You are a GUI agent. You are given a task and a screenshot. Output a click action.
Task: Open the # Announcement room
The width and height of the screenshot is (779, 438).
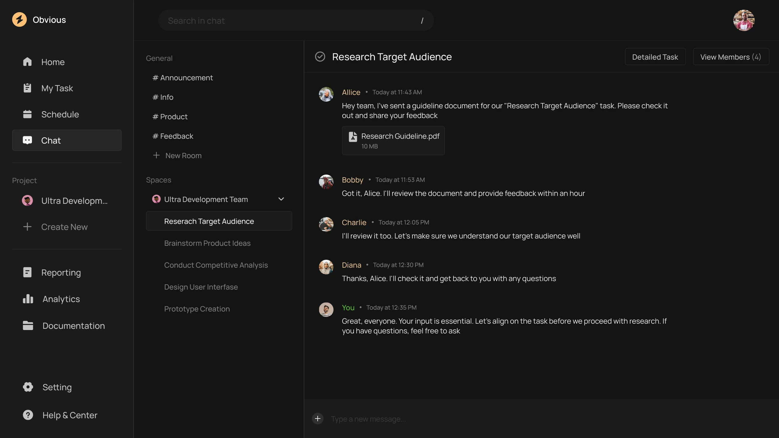[x=183, y=78]
